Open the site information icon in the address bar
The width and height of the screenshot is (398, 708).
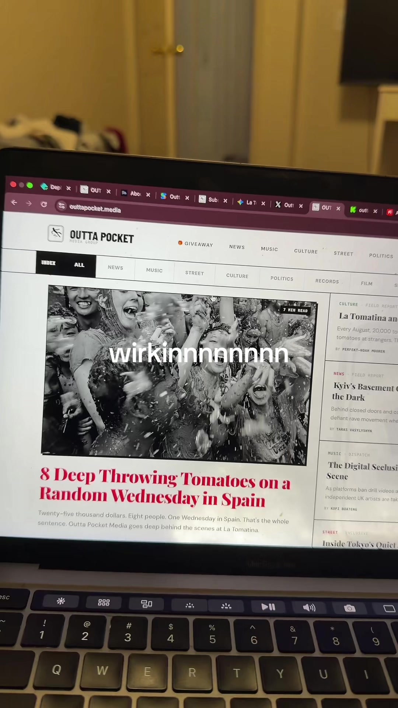61,205
